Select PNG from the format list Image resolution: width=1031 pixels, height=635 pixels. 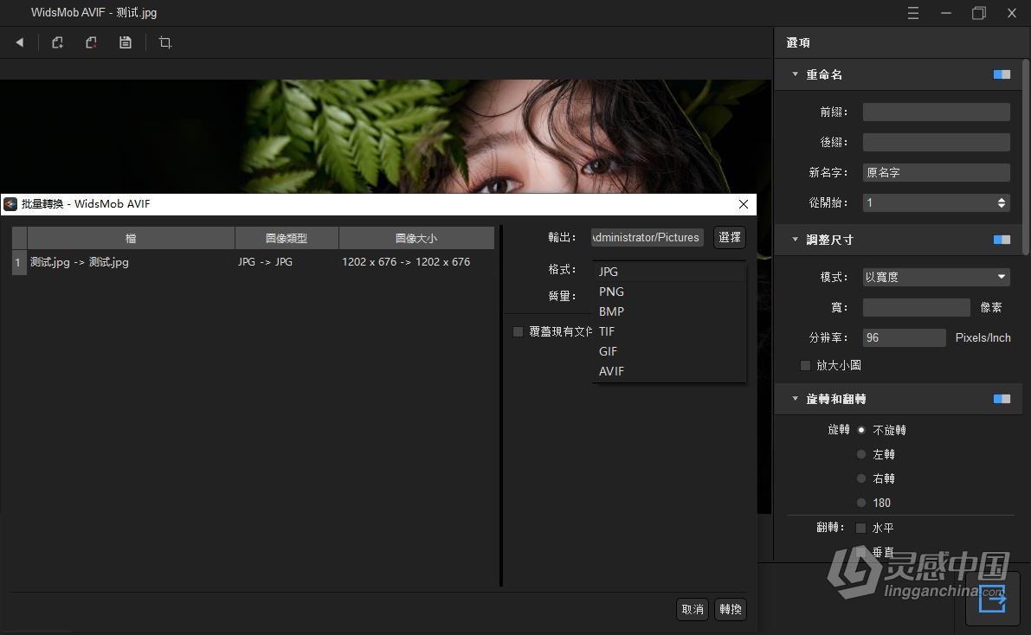tap(611, 292)
